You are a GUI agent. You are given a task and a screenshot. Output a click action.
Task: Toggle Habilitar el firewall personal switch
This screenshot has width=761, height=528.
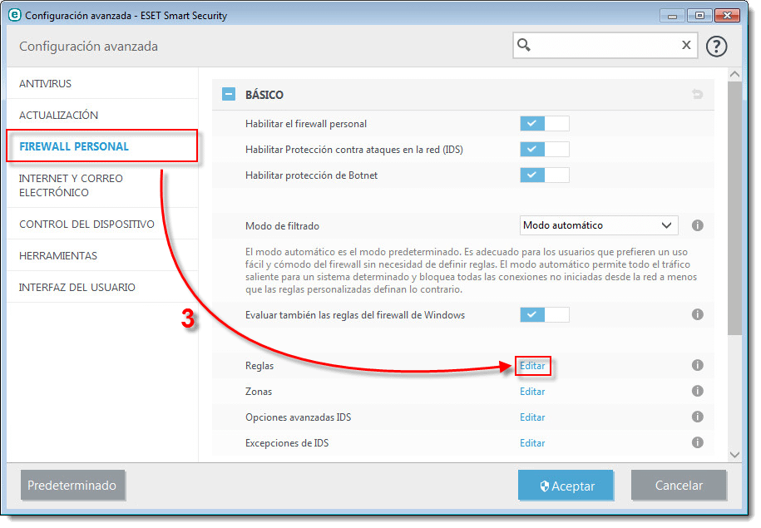coord(544,124)
